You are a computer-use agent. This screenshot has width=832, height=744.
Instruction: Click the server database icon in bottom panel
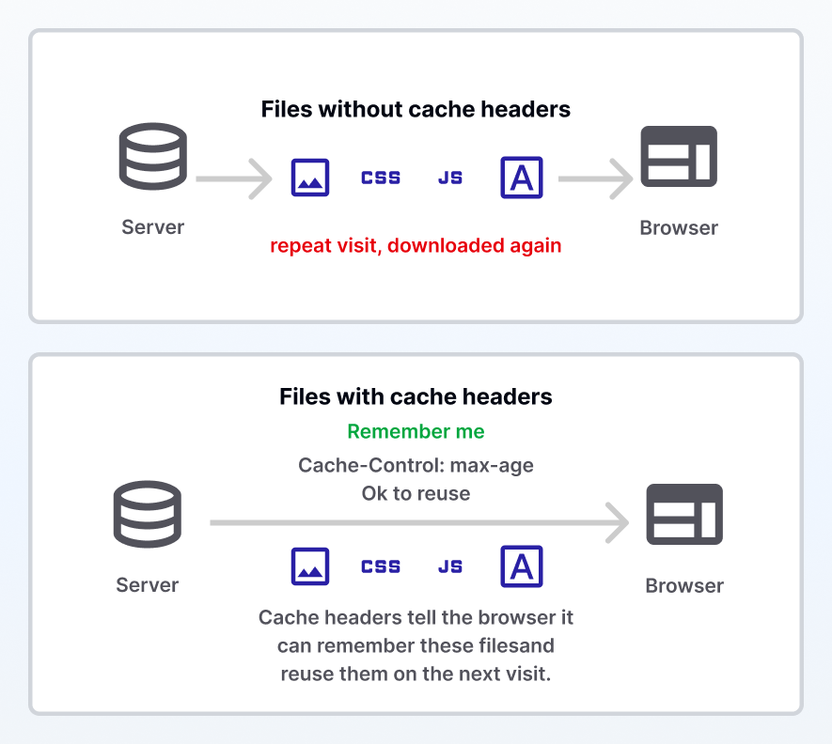click(148, 515)
